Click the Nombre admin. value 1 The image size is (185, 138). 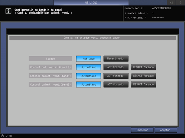[153, 13]
